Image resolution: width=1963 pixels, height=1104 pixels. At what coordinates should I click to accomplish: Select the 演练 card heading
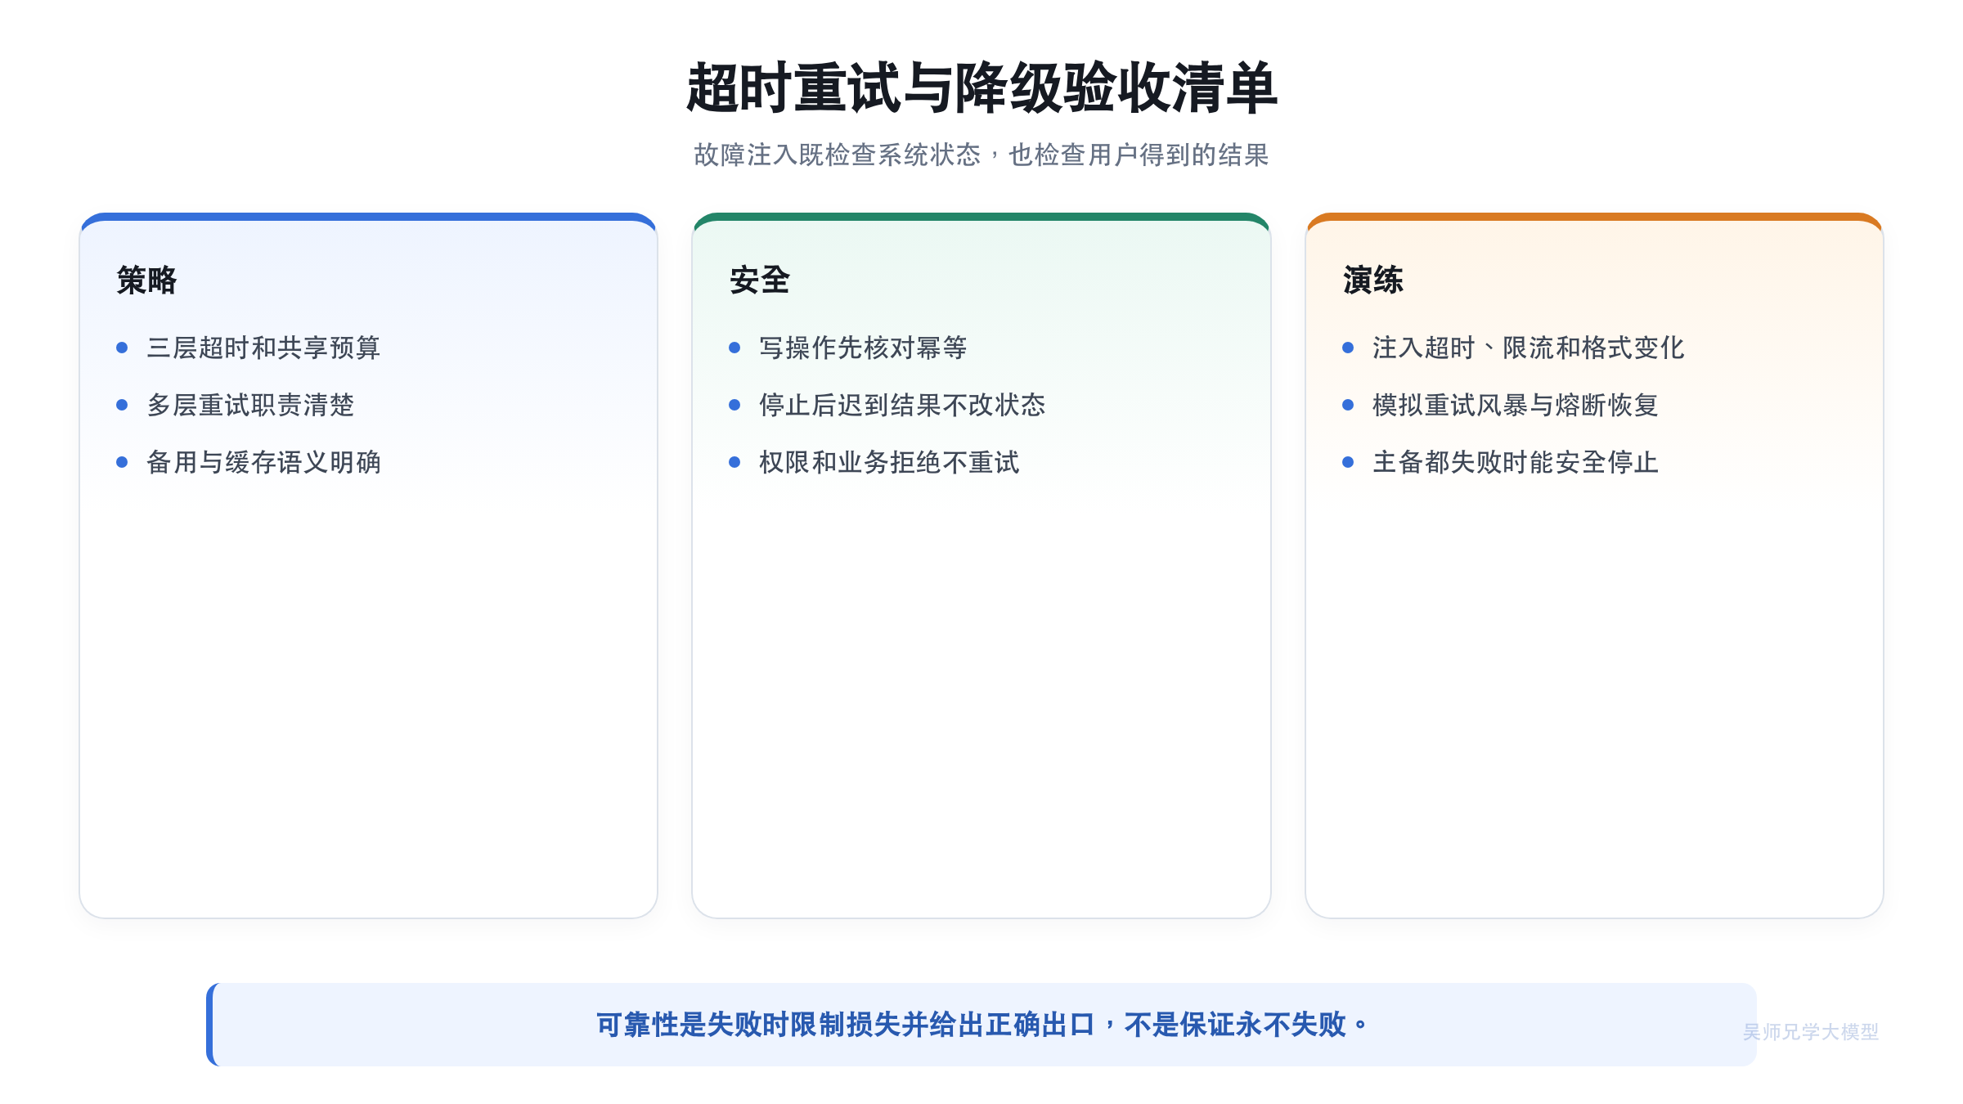[x=1373, y=280]
